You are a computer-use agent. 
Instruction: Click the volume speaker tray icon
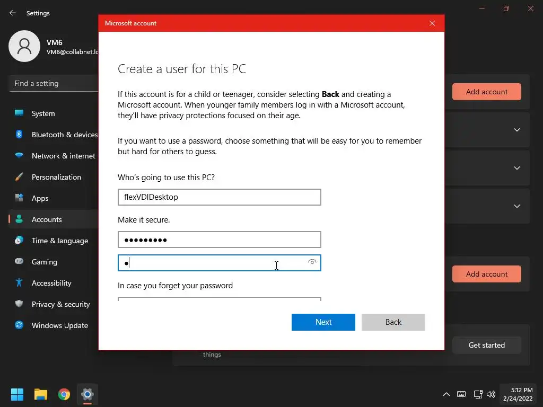(x=491, y=394)
